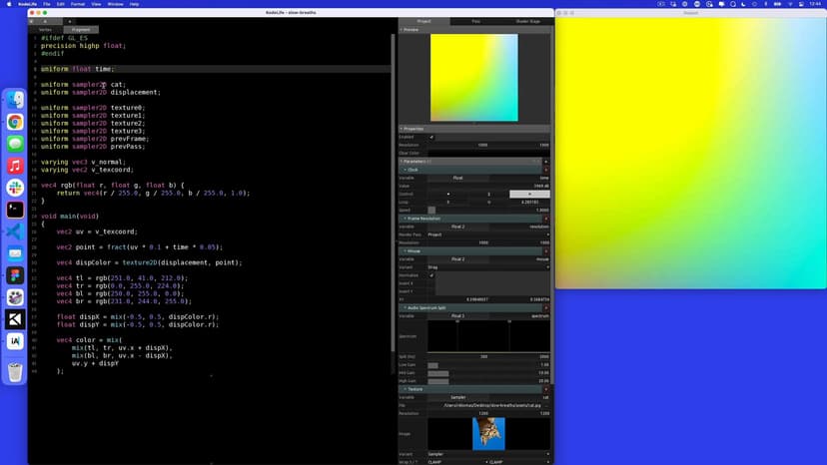The width and height of the screenshot is (827, 465).
Task: Open the Mouse Variant Drag dropdown
Action: coord(487,266)
